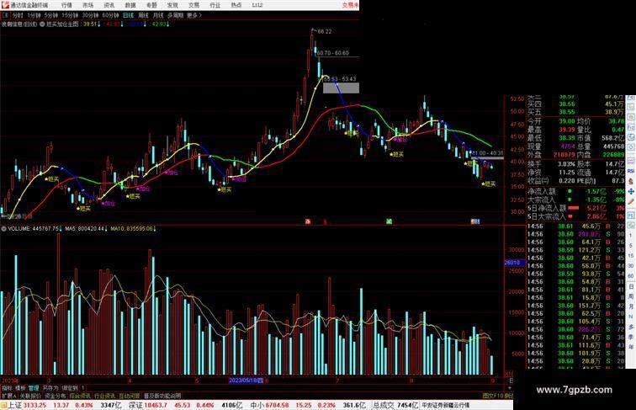Screen dimensions: 636x410
Task: Switch to 60分钟 chart period
Action: pyautogui.click(x=110, y=15)
